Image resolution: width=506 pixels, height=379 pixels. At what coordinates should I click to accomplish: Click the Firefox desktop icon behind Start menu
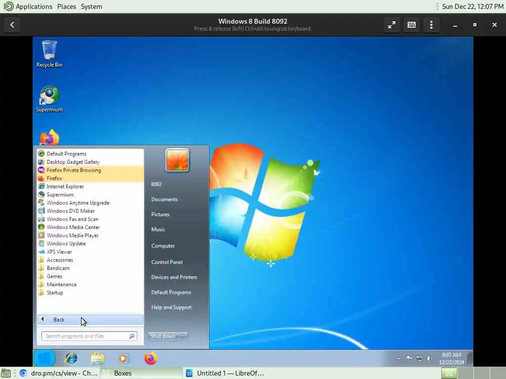tap(49, 137)
